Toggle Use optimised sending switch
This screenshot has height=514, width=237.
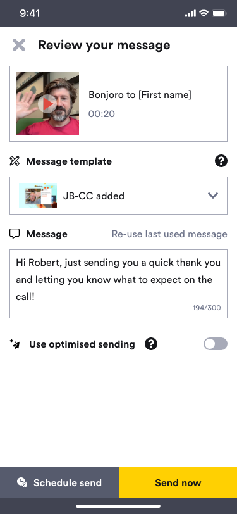click(x=216, y=344)
